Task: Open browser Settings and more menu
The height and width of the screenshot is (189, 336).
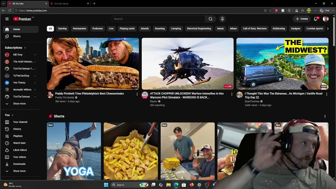Action: [x=315, y=10]
